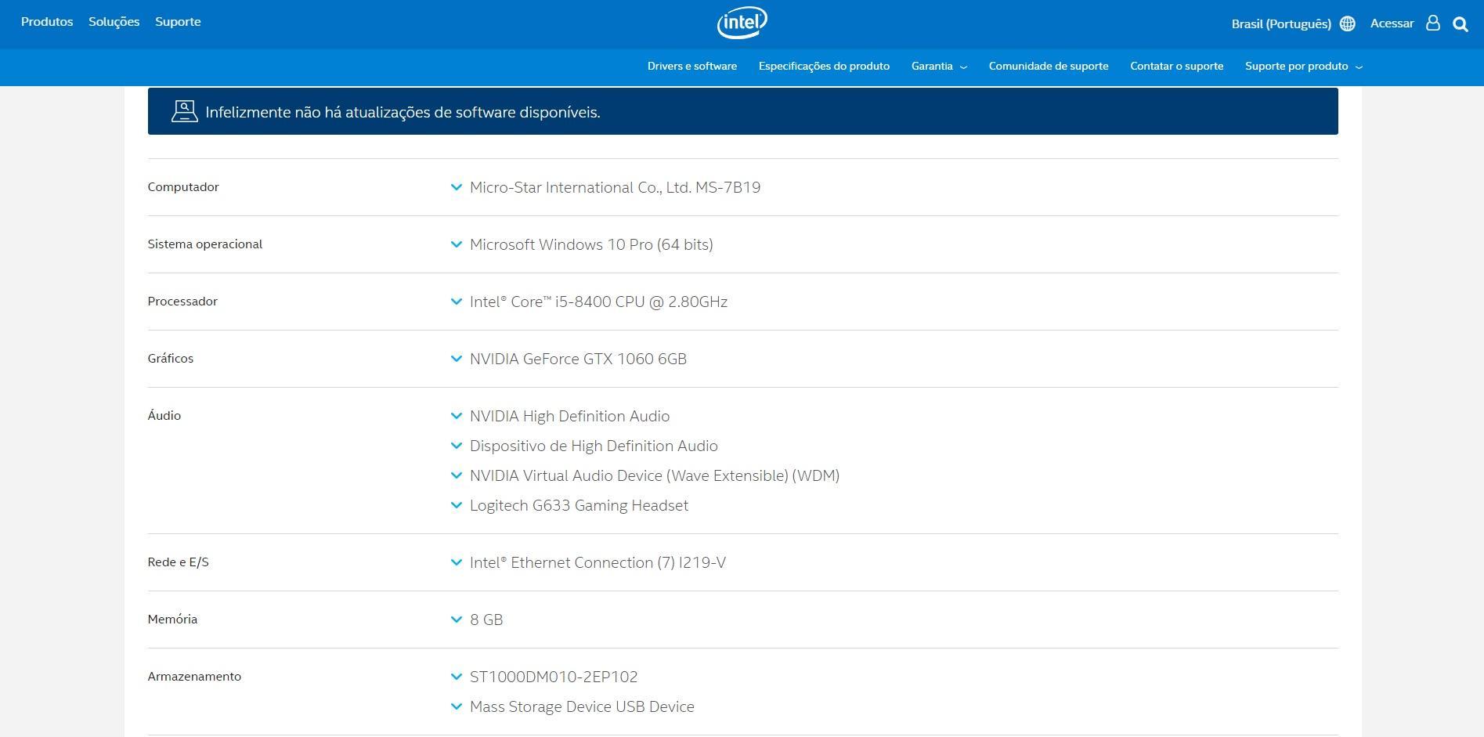The height and width of the screenshot is (737, 1484).
Task: Visit Comunidade de suporte
Action: [1049, 67]
